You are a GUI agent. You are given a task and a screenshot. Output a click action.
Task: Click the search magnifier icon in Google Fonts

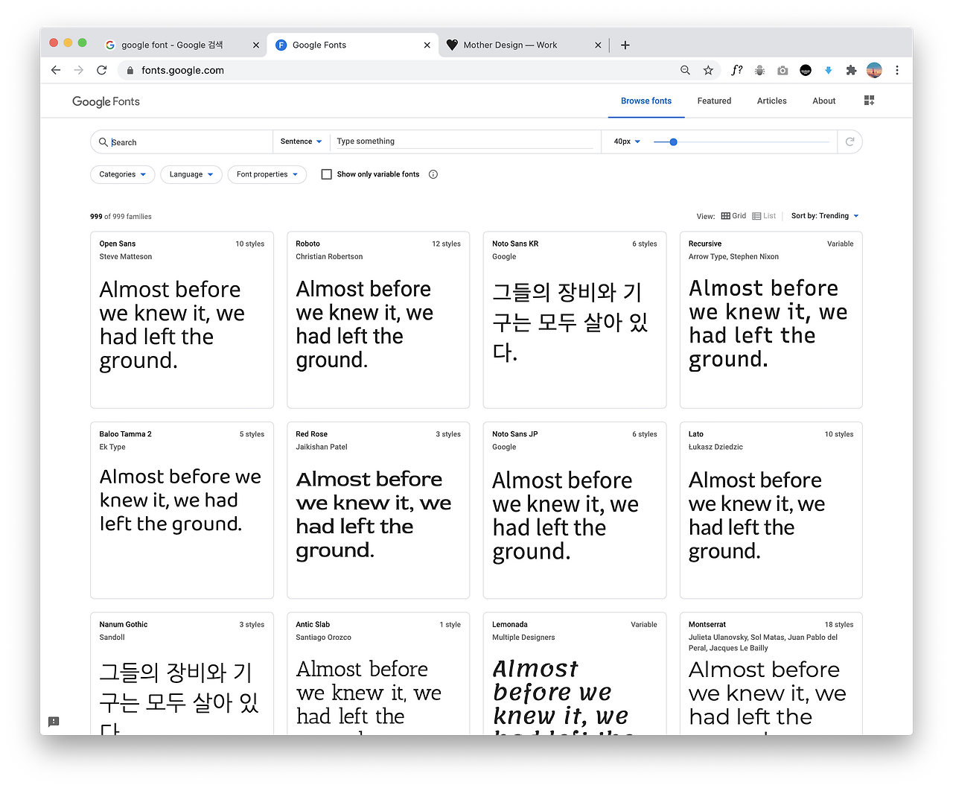(103, 142)
